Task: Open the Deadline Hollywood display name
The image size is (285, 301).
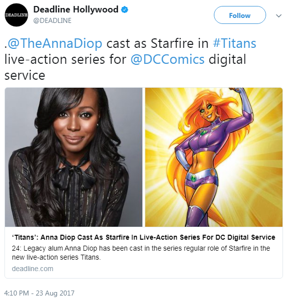Action: [76, 9]
